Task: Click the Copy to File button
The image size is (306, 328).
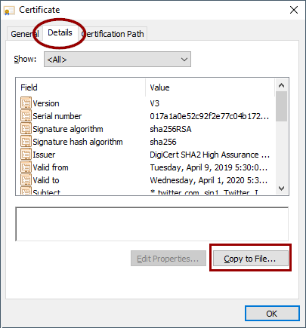Action: click(x=251, y=259)
